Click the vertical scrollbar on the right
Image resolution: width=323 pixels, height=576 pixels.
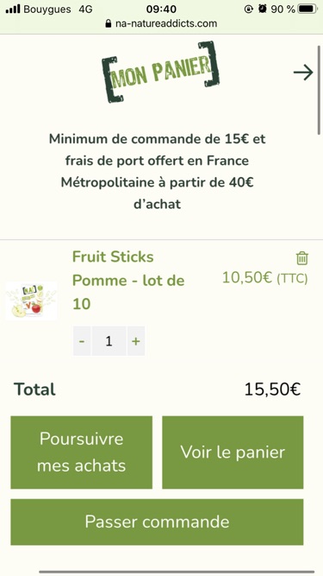319,90
